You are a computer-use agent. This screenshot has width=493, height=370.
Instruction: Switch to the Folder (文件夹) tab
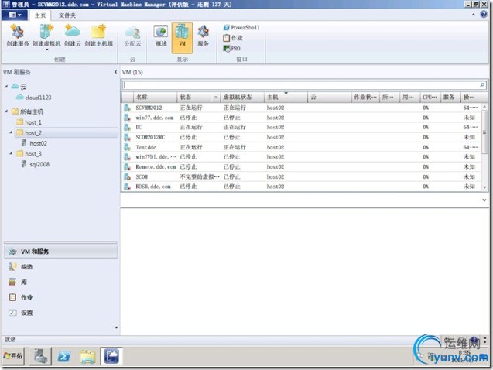click(67, 15)
